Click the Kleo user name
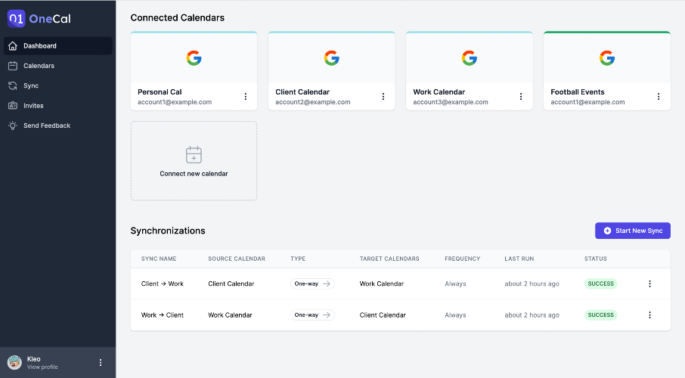685x378 pixels. [x=33, y=359]
